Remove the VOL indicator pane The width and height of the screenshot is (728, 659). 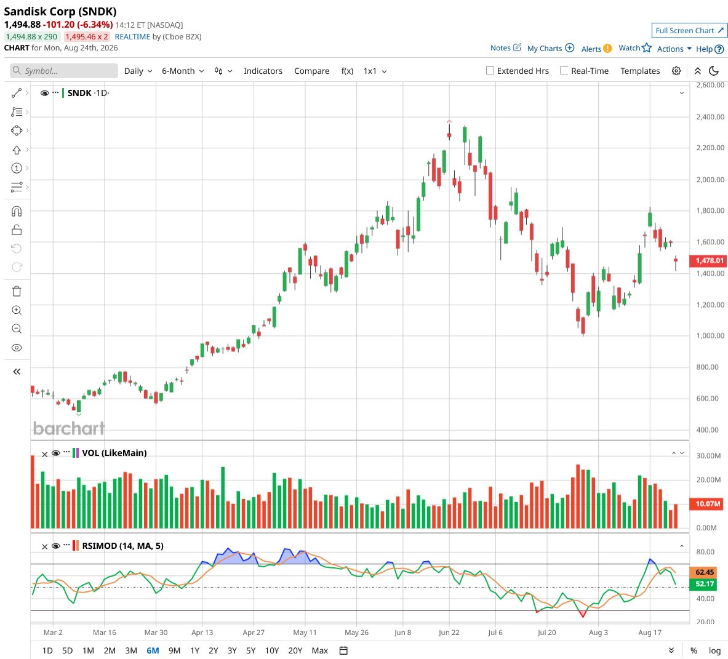44,454
